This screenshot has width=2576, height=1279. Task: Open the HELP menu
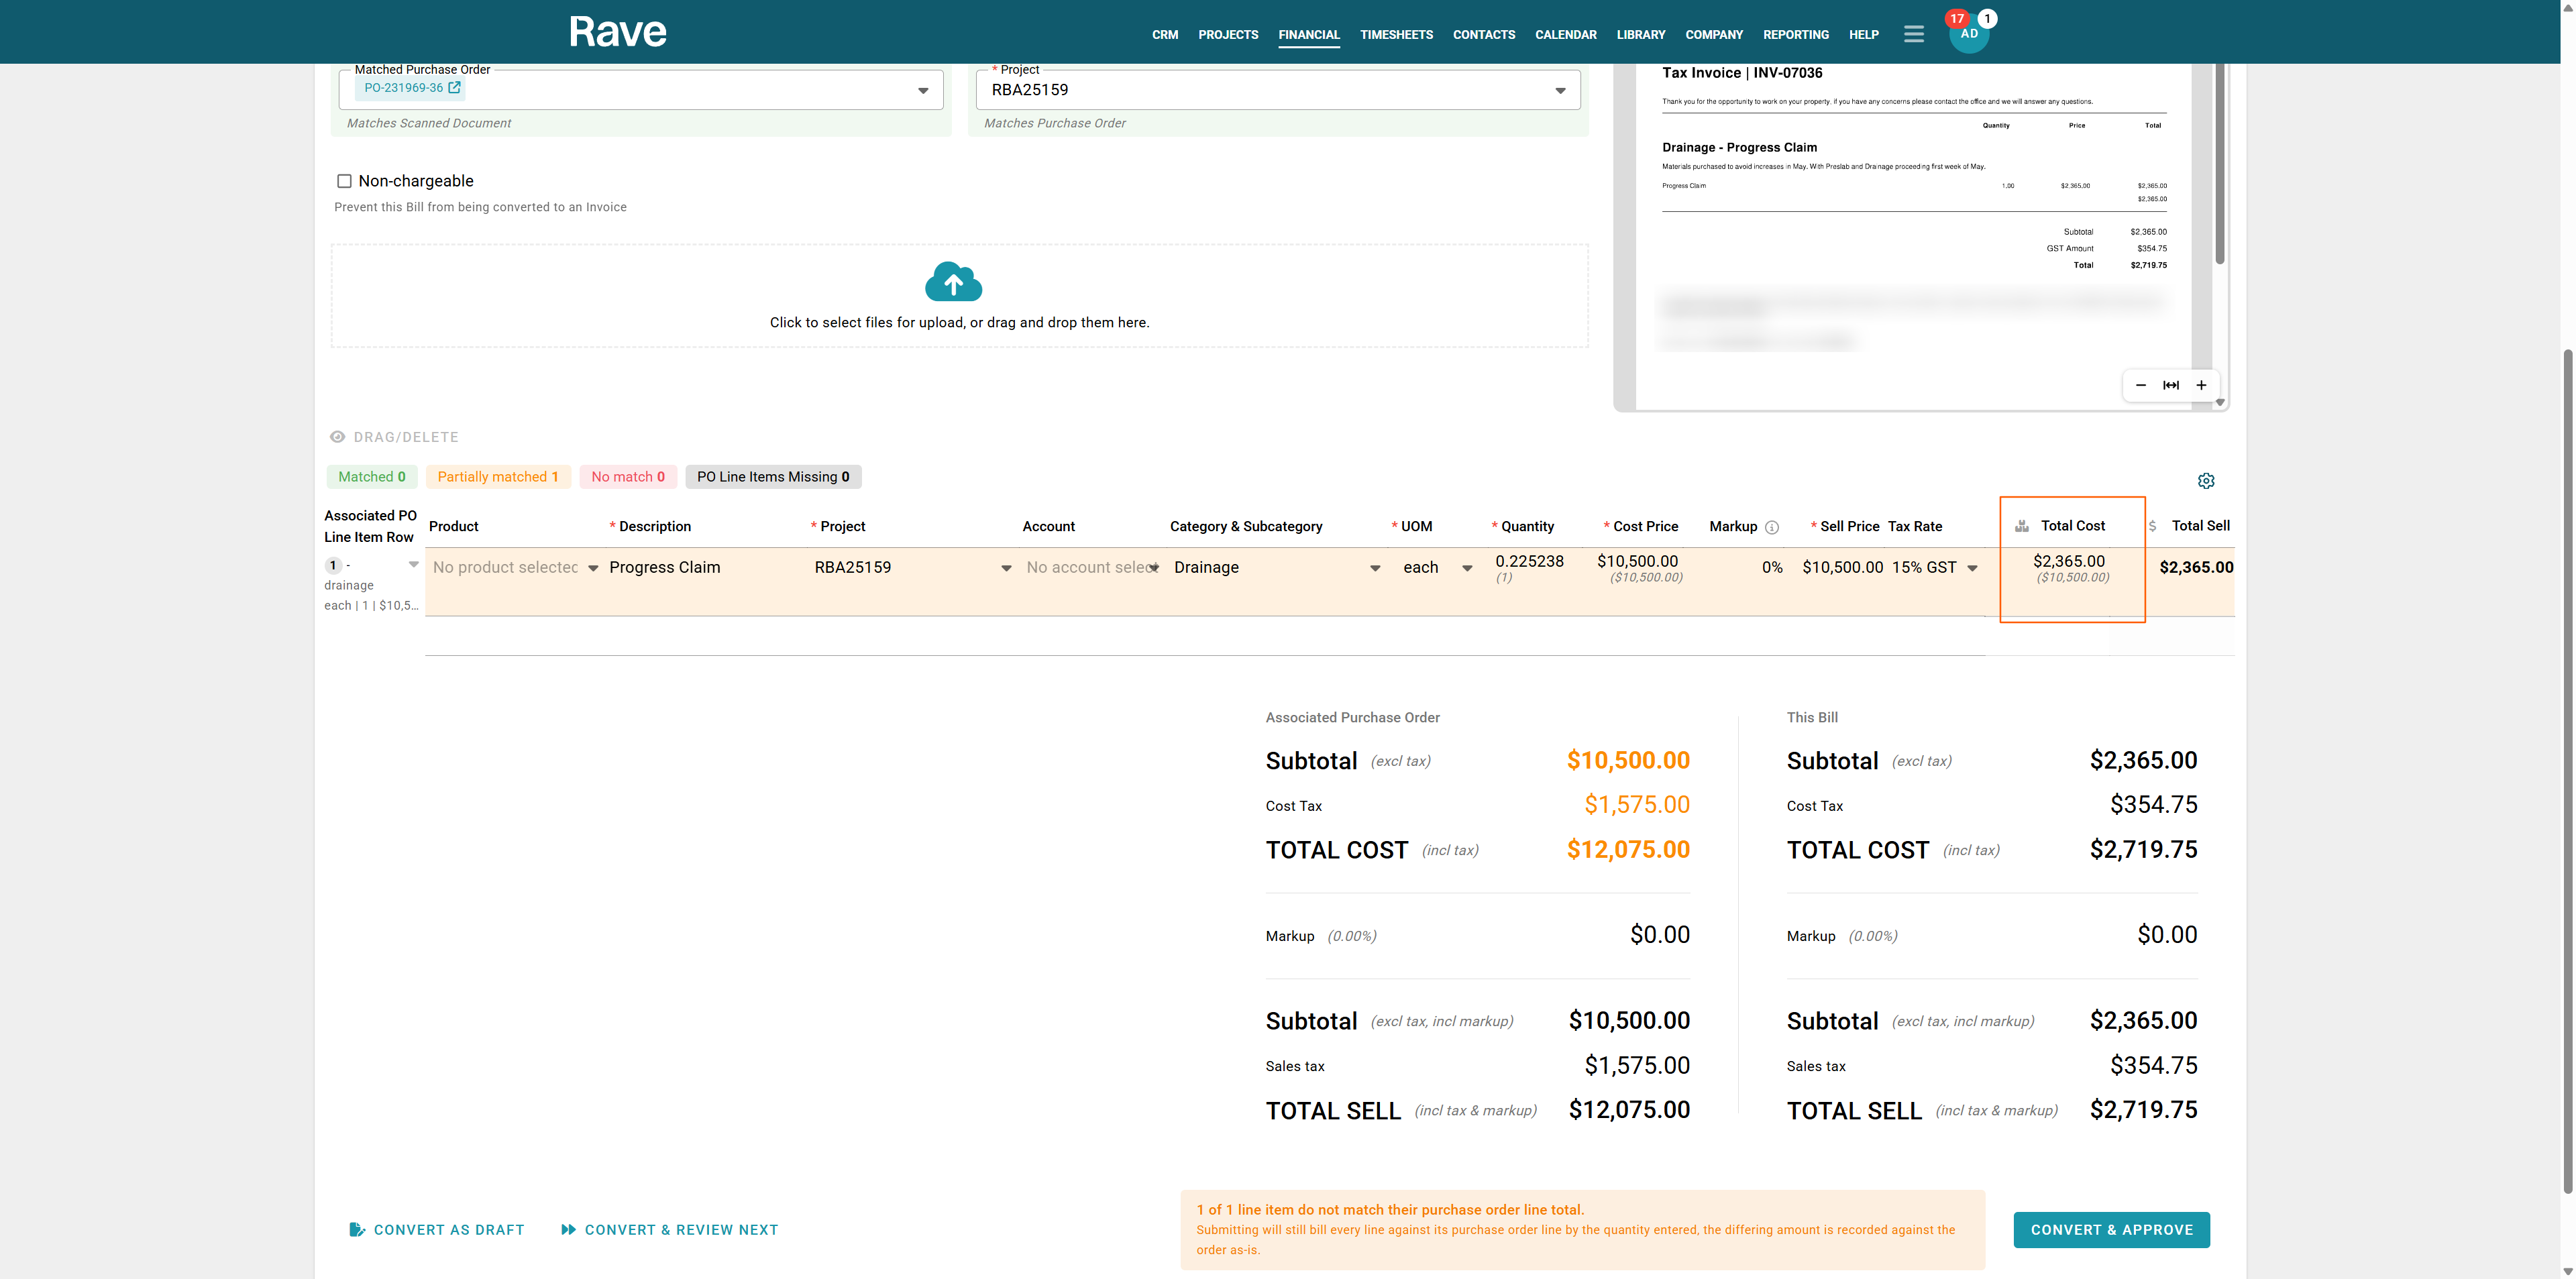click(1864, 35)
